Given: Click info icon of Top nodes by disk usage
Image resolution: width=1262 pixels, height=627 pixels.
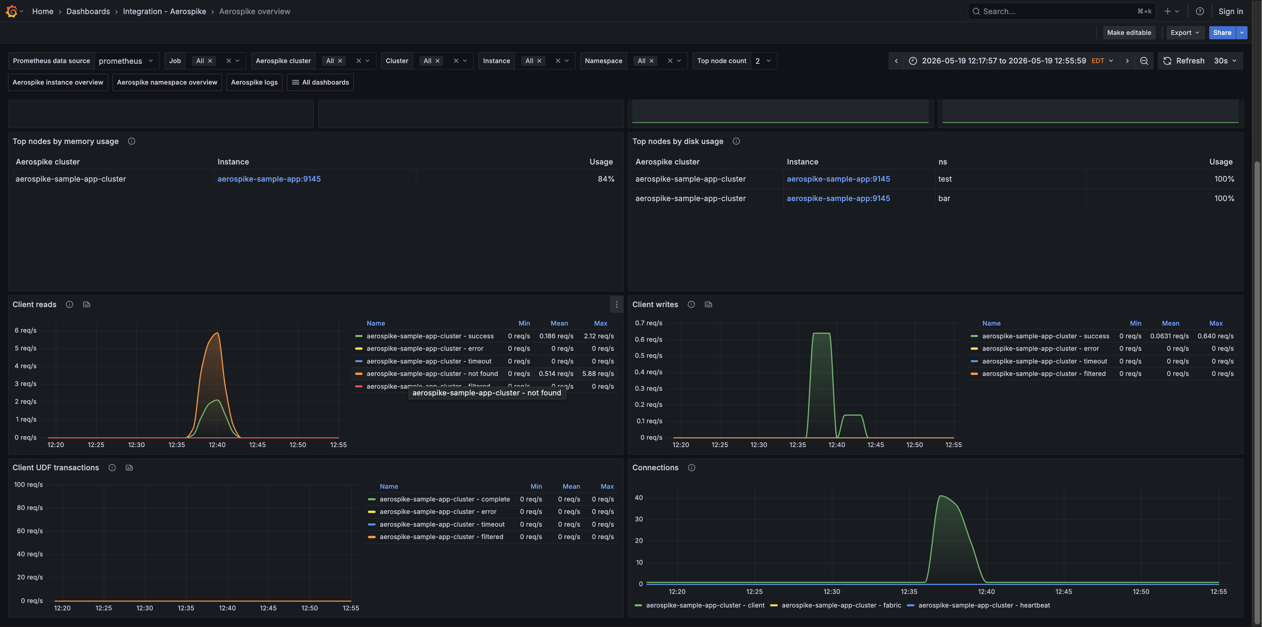Looking at the screenshot, I should [736, 141].
